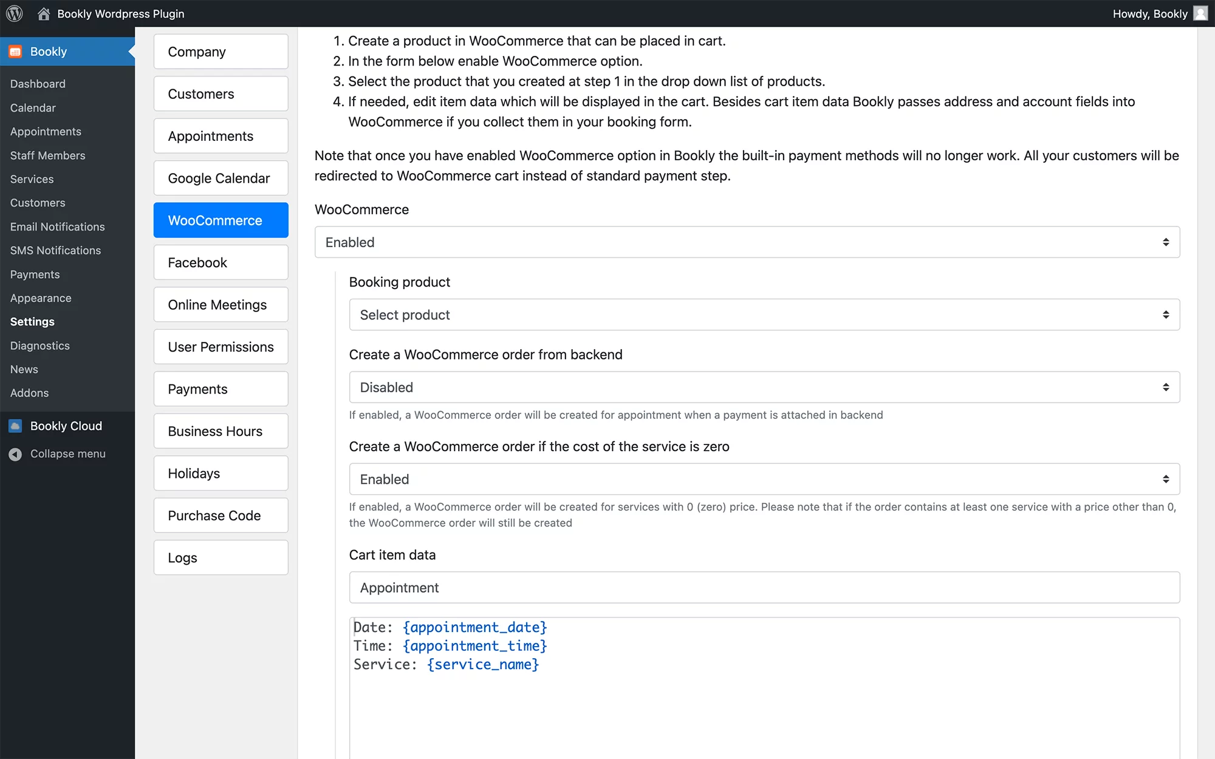
Task: Open the Company settings tab
Action: [221, 52]
